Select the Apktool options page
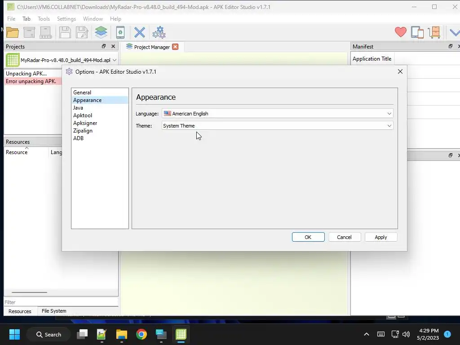This screenshot has height=345, width=460. click(x=100, y=115)
